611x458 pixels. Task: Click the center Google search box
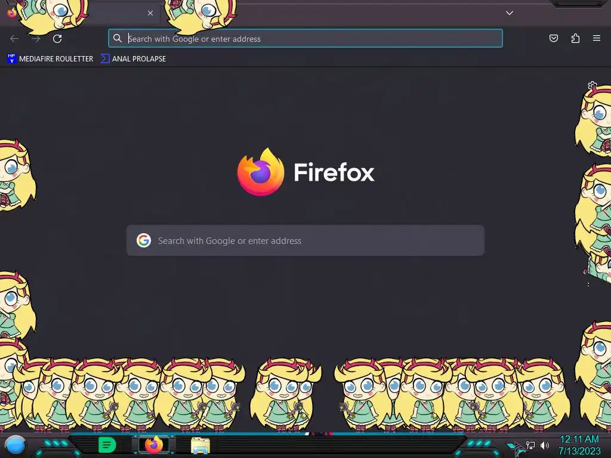(x=305, y=240)
